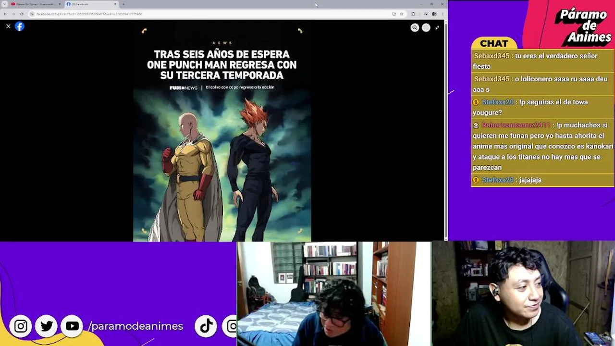The image size is (615, 346).
Task: Click the Facebook logo icon
Action: pyautogui.click(x=20, y=26)
